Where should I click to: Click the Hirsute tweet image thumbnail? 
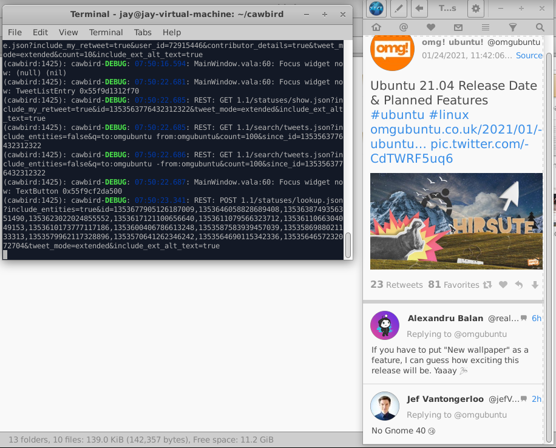(456, 222)
